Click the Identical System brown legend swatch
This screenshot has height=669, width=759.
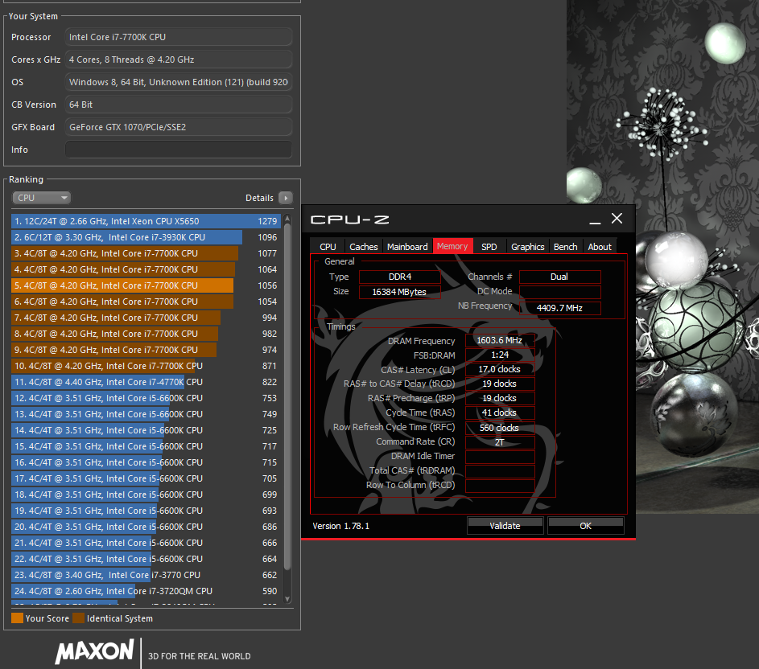(x=78, y=618)
